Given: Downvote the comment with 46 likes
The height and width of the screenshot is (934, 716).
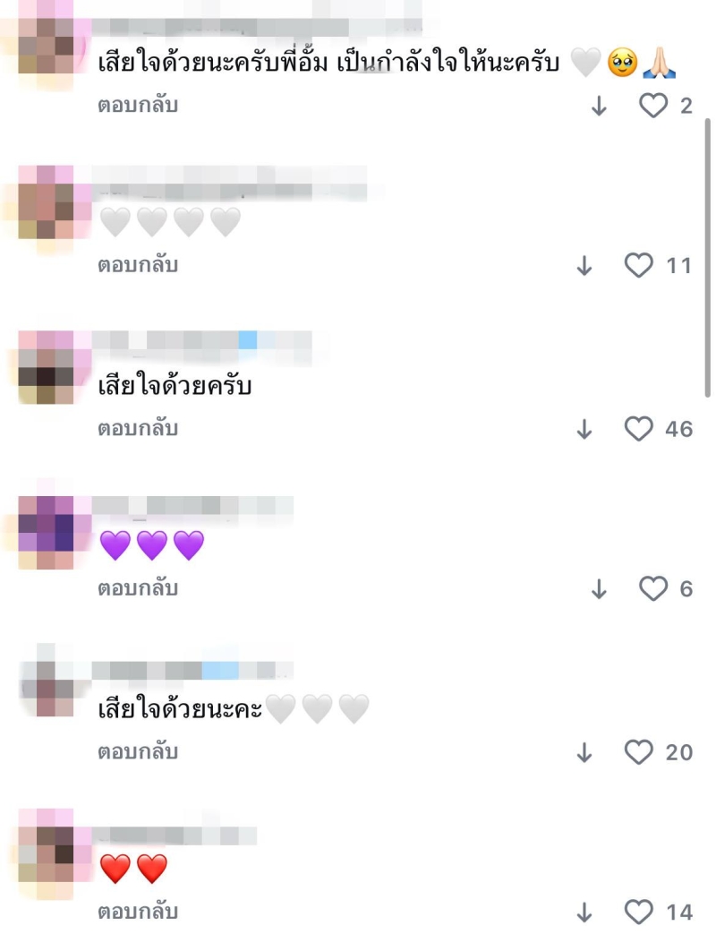Looking at the screenshot, I should point(584,429).
